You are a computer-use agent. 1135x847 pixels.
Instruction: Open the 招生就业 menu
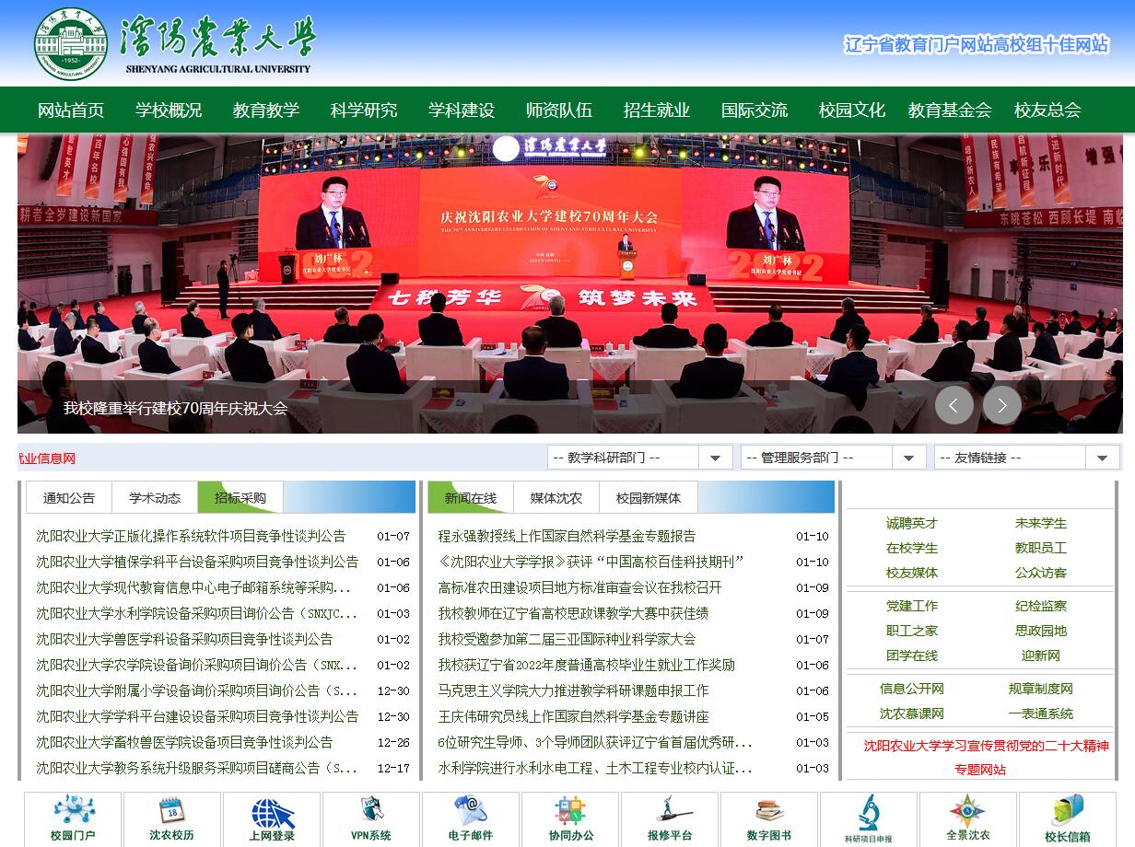[656, 110]
